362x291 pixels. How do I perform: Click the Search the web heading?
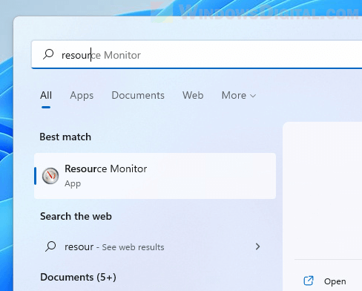[76, 216]
